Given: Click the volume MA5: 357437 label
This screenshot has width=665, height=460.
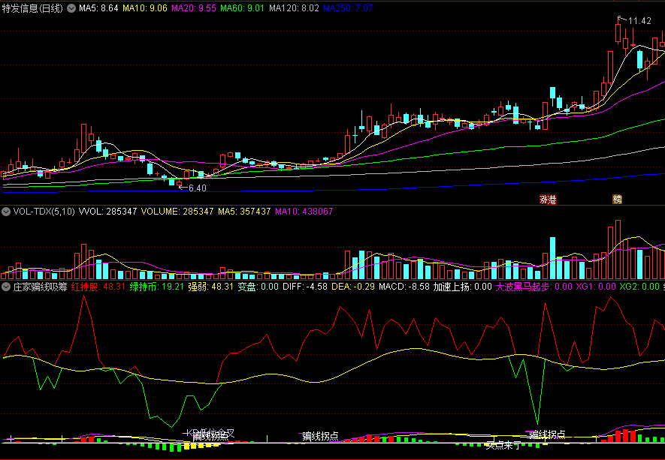Looking at the screenshot, I should [x=244, y=212].
